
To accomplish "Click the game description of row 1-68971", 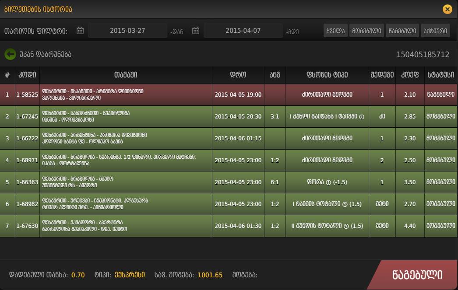I will coord(119,160).
